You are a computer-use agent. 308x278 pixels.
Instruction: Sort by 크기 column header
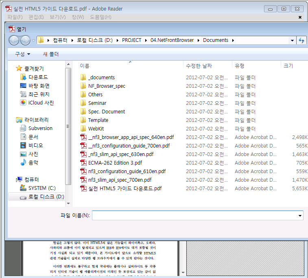pos(288,66)
